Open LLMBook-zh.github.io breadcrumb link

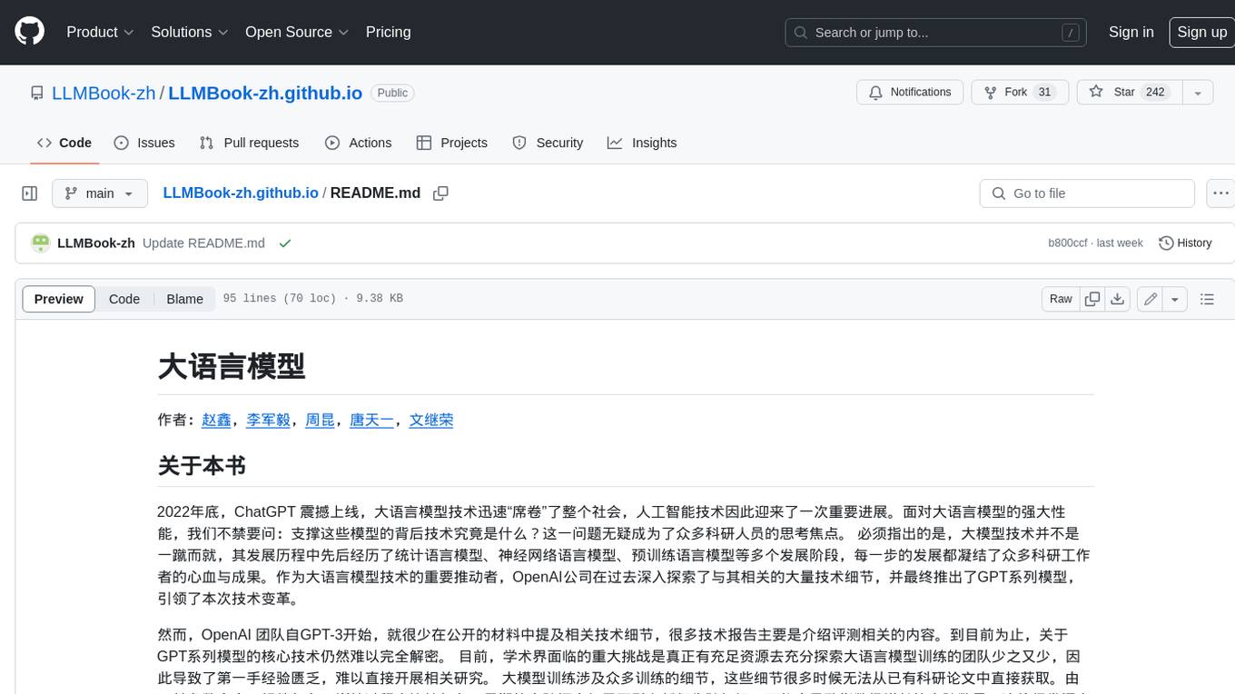click(241, 193)
